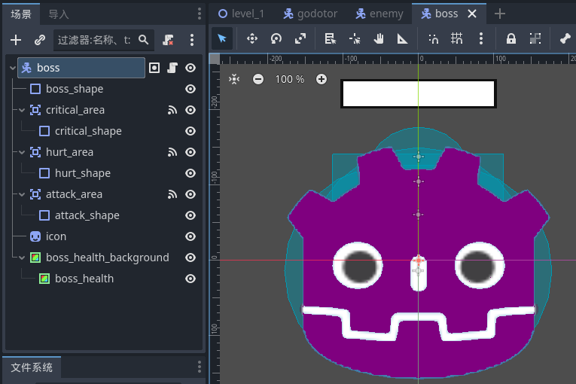Select the Ruler measurement tool

click(x=402, y=38)
